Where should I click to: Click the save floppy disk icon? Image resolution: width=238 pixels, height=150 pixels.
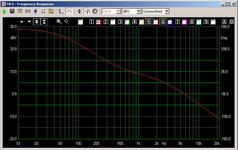click(12, 11)
